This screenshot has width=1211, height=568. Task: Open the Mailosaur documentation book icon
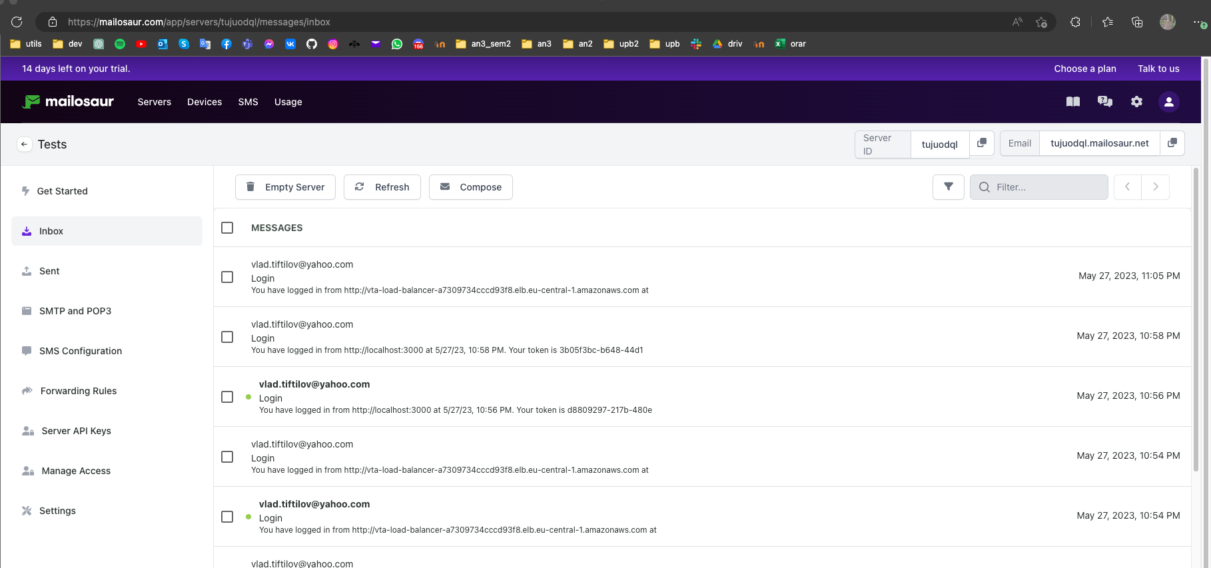[x=1073, y=102]
